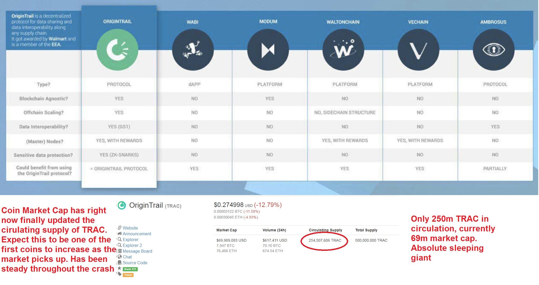This screenshot has width=539, height=285.
Task: Click the chat bubble icon beside Chat
Action: [120, 257]
